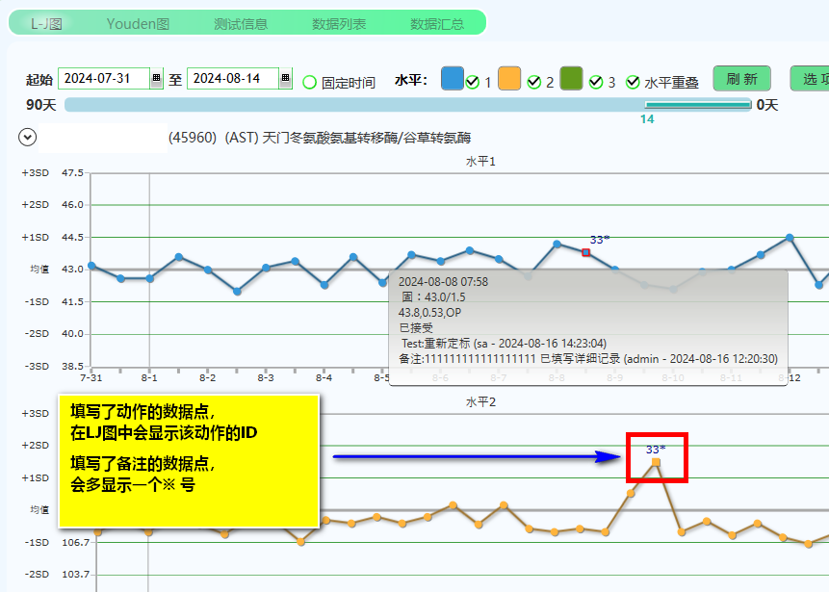Enable the 固定时间 radio option
Viewport: 829px width, 592px height.
coord(309,80)
